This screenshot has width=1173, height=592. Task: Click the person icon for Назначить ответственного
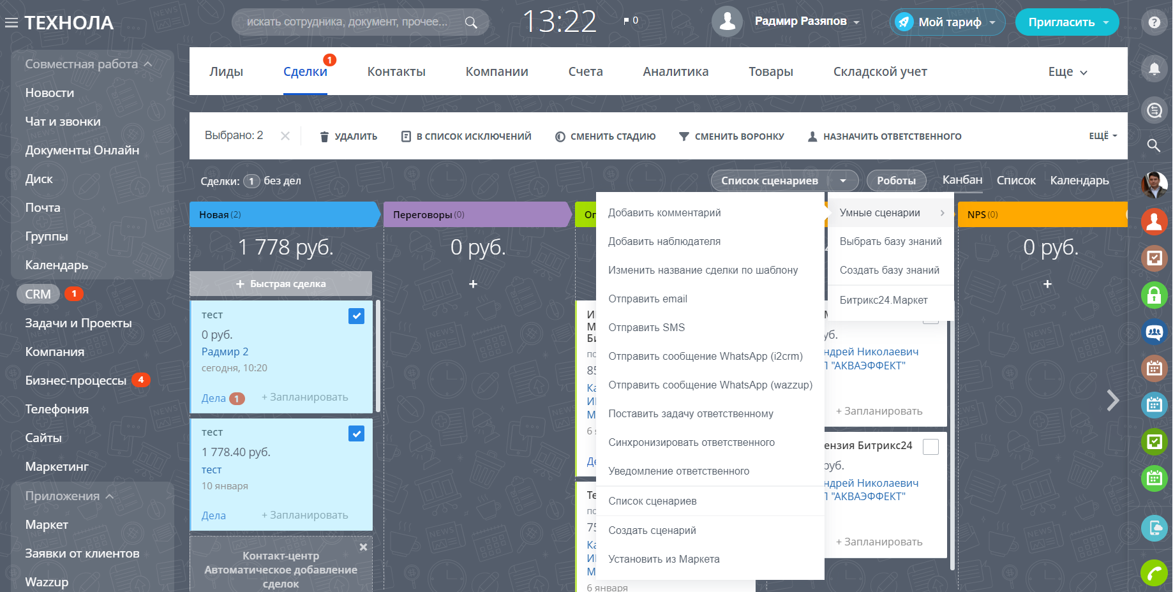tap(812, 137)
